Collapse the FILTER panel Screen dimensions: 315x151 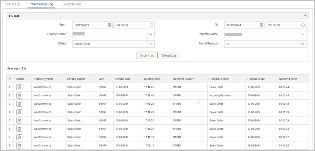pos(305,16)
